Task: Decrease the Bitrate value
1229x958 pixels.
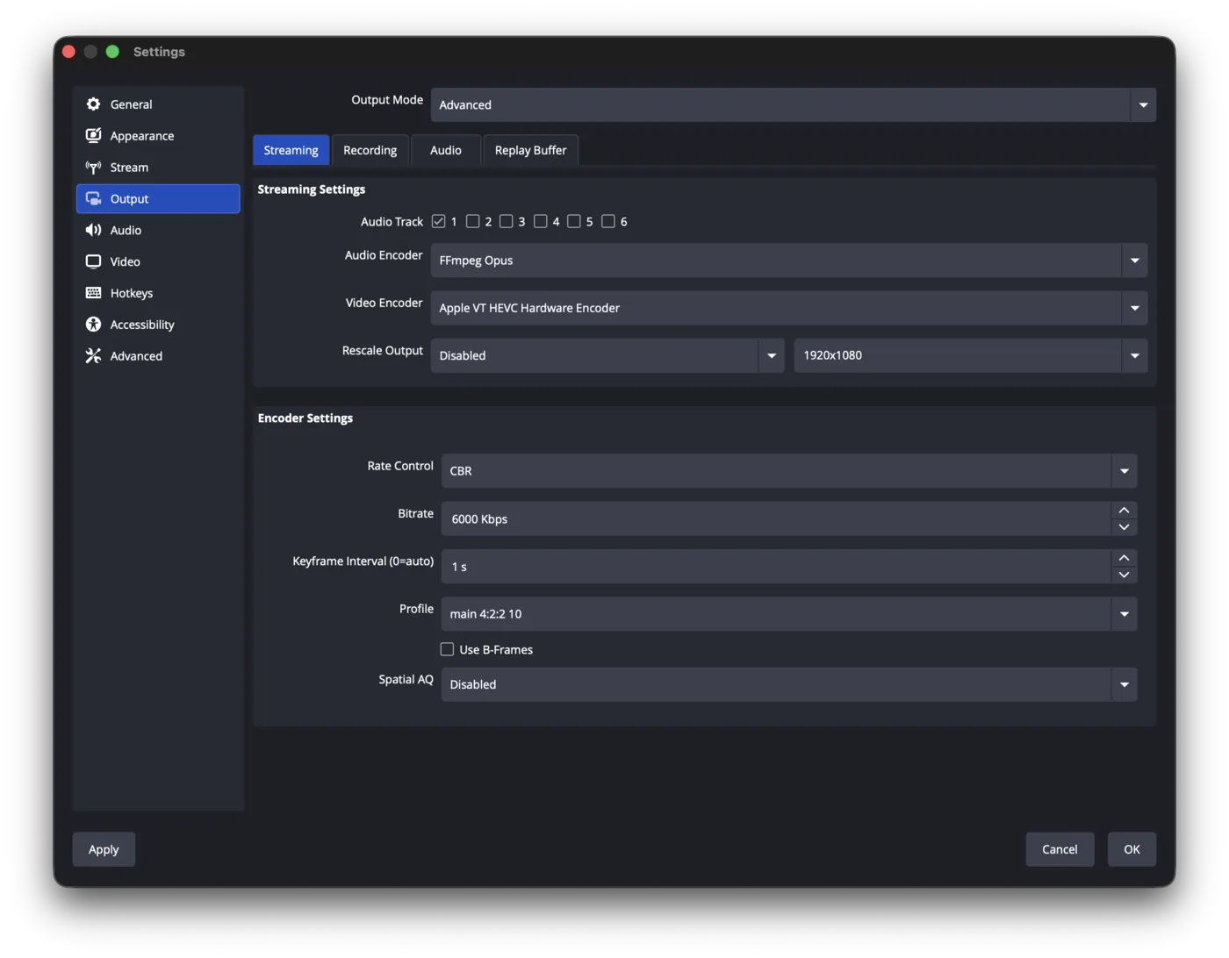Action: pos(1124,527)
